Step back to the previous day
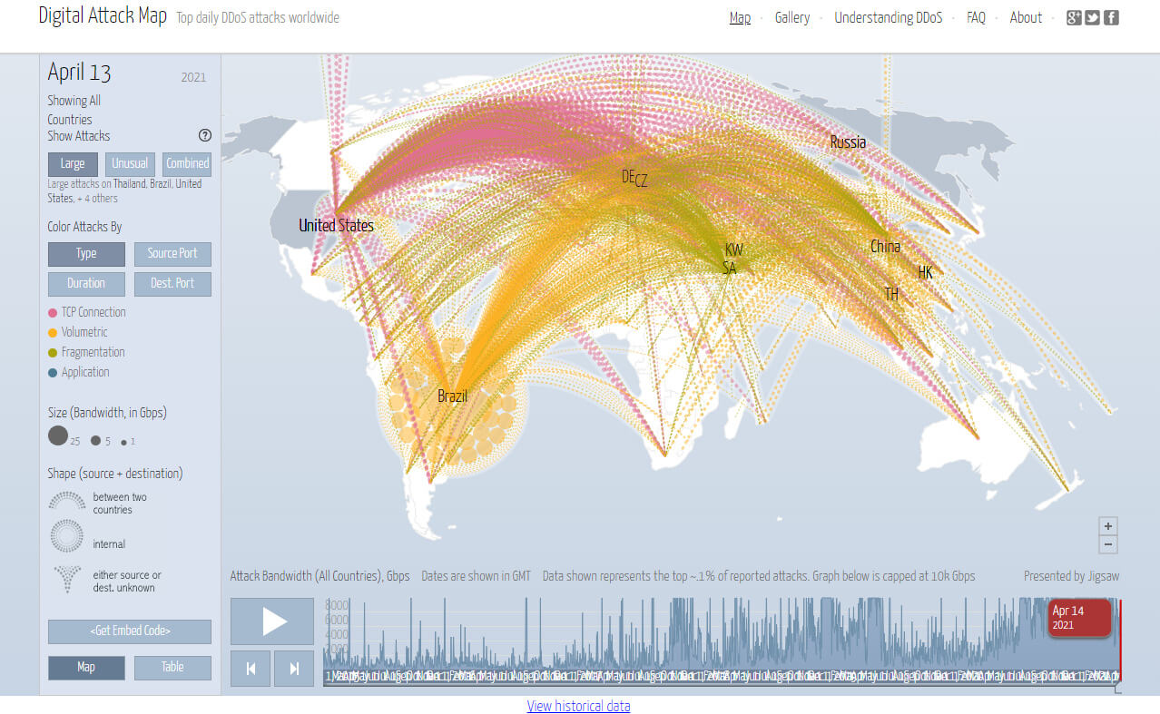 (251, 669)
